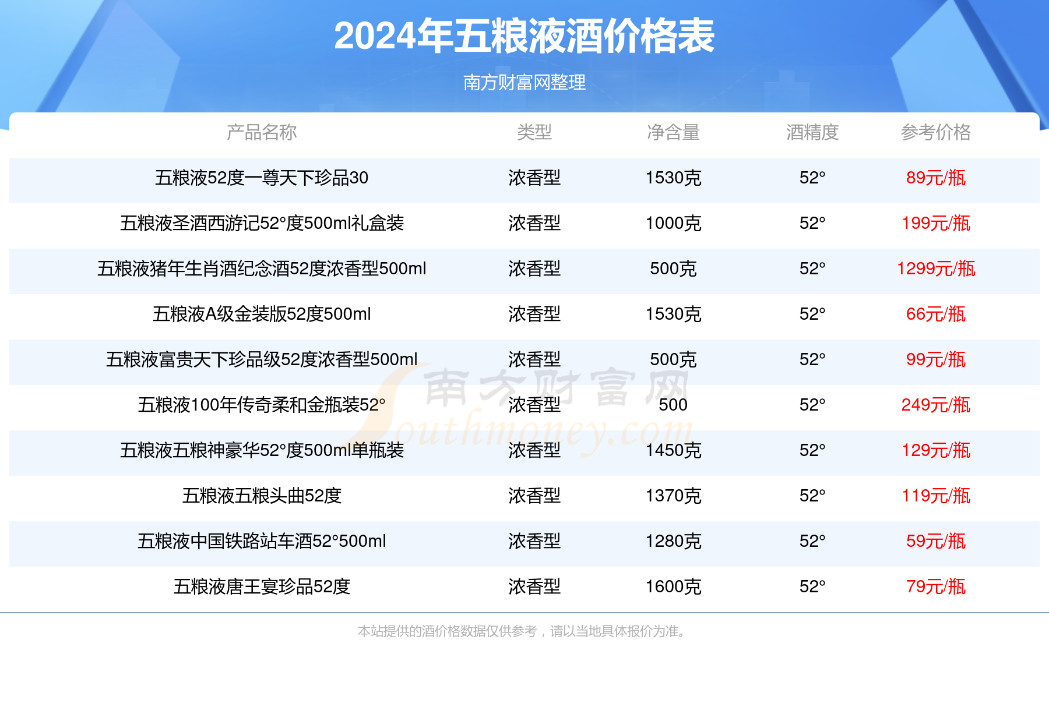Screen dimensions: 1049x728
Task: Click price 249元/瓶
Action: [x=936, y=405]
